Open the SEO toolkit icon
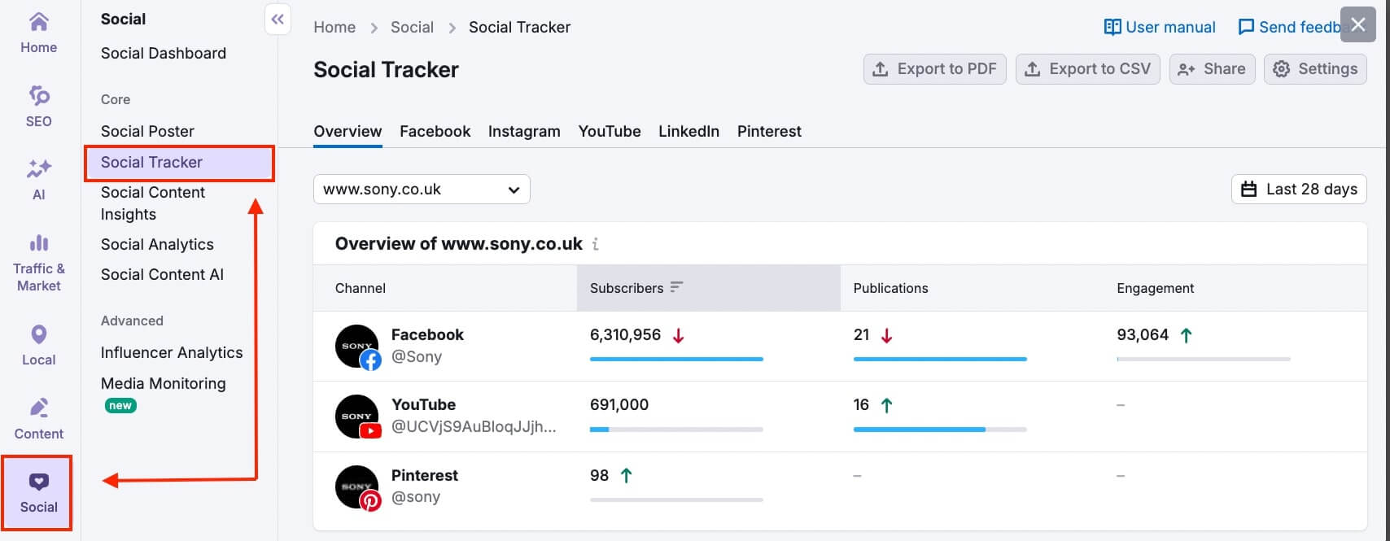The image size is (1390, 541). click(39, 107)
